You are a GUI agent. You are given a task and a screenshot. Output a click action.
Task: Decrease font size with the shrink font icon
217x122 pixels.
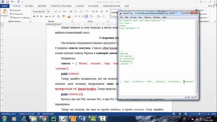click(x=60, y=12)
